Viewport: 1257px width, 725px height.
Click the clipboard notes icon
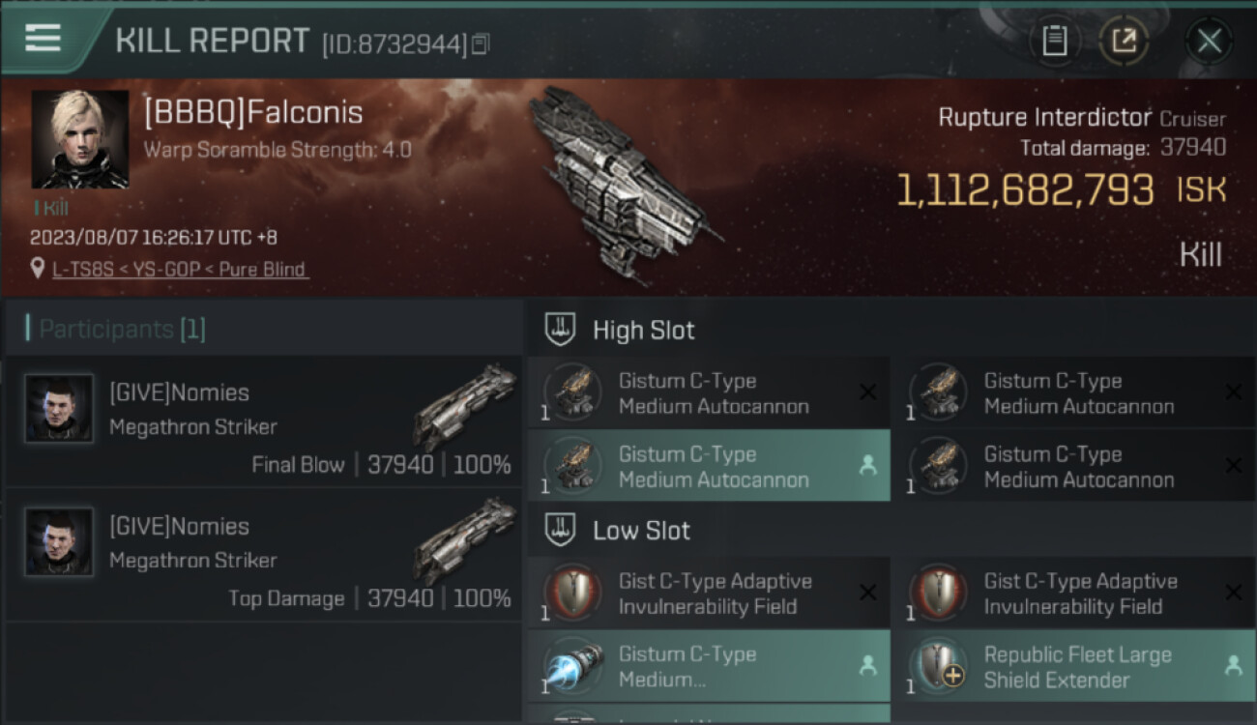click(1054, 41)
